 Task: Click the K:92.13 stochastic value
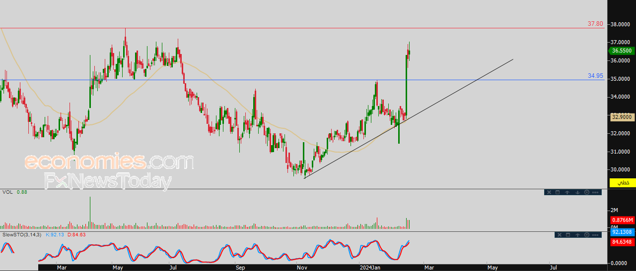(56, 234)
